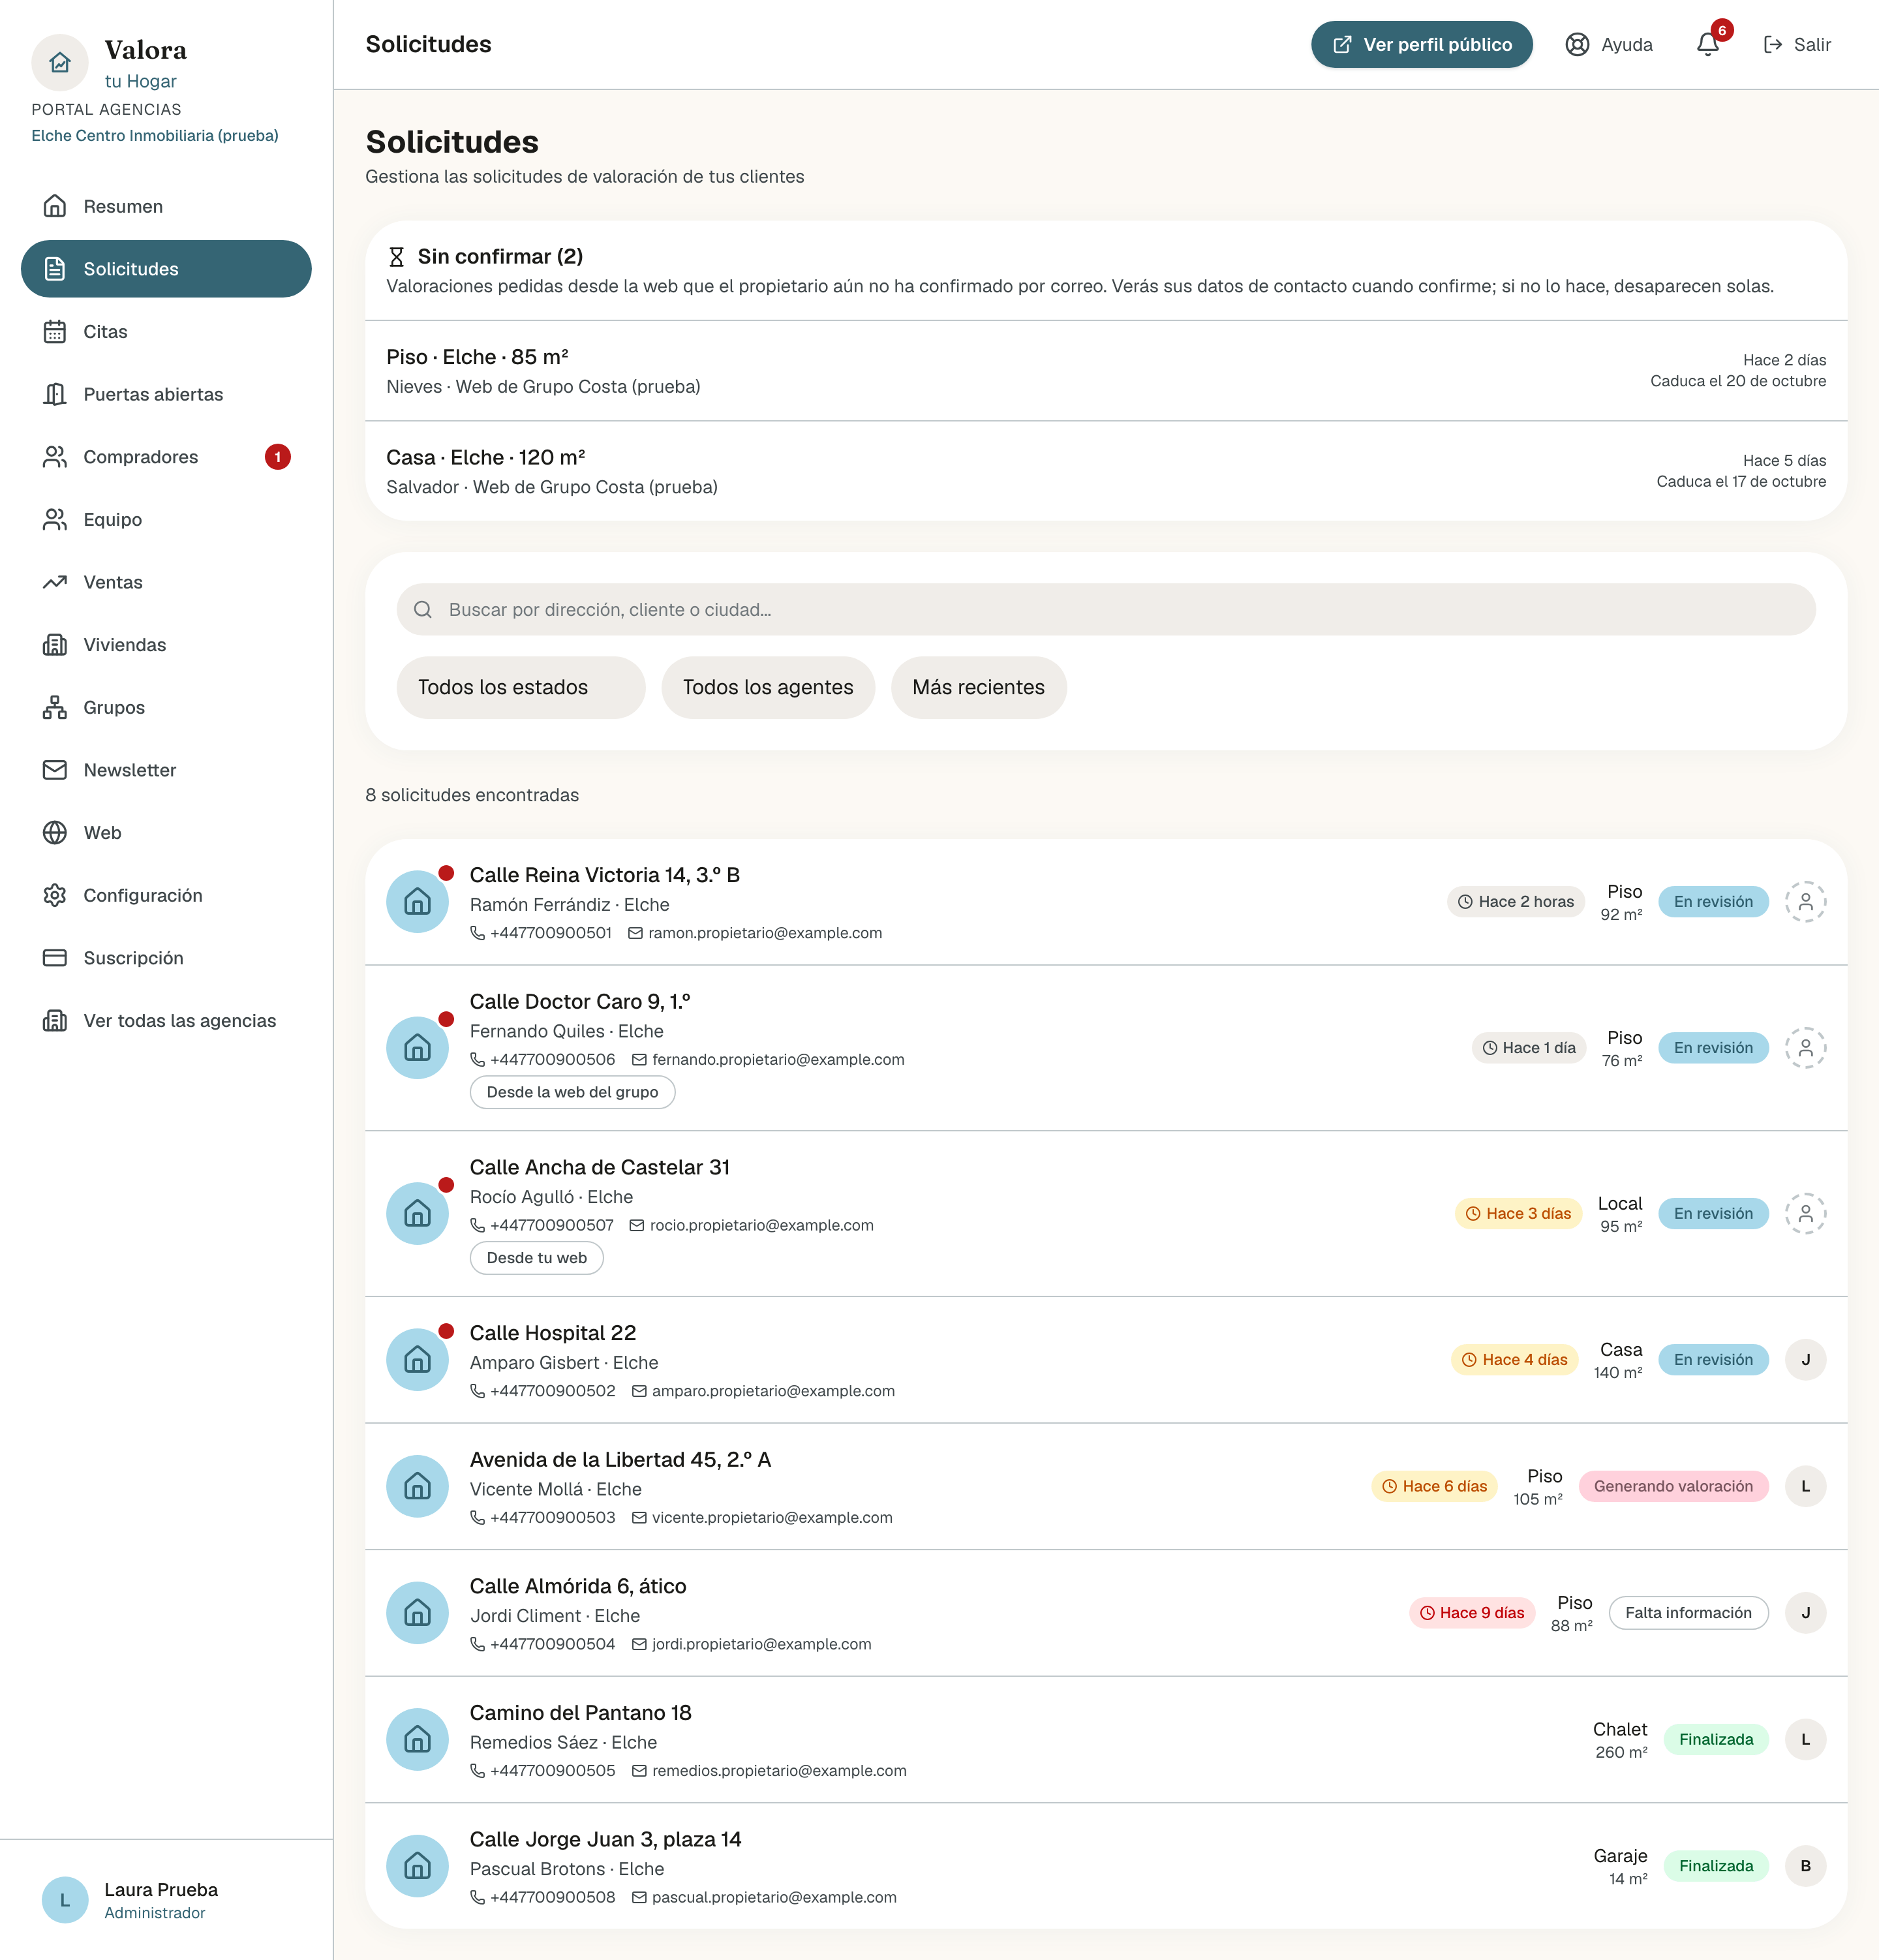This screenshot has width=1879, height=1960.
Task: Go to Resumen in the sidebar
Action: (166, 206)
